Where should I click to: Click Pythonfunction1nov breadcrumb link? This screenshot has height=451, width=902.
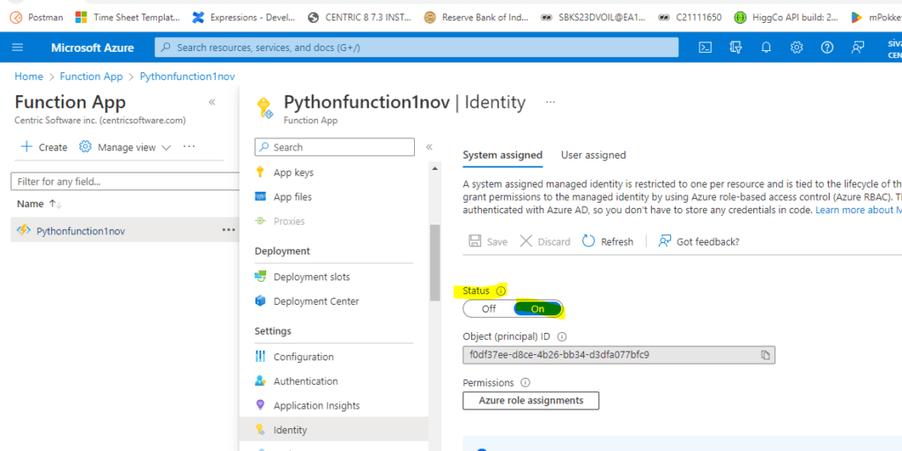pos(187,77)
